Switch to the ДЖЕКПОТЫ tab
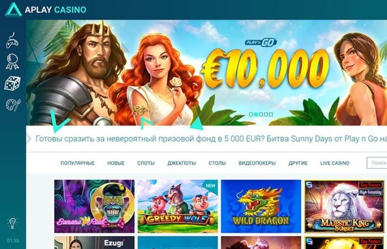387x249 pixels. click(x=182, y=163)
